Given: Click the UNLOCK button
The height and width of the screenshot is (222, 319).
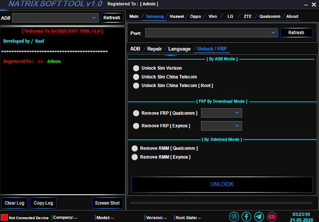Looking at the screenshot, I should [x=222, y=184].
